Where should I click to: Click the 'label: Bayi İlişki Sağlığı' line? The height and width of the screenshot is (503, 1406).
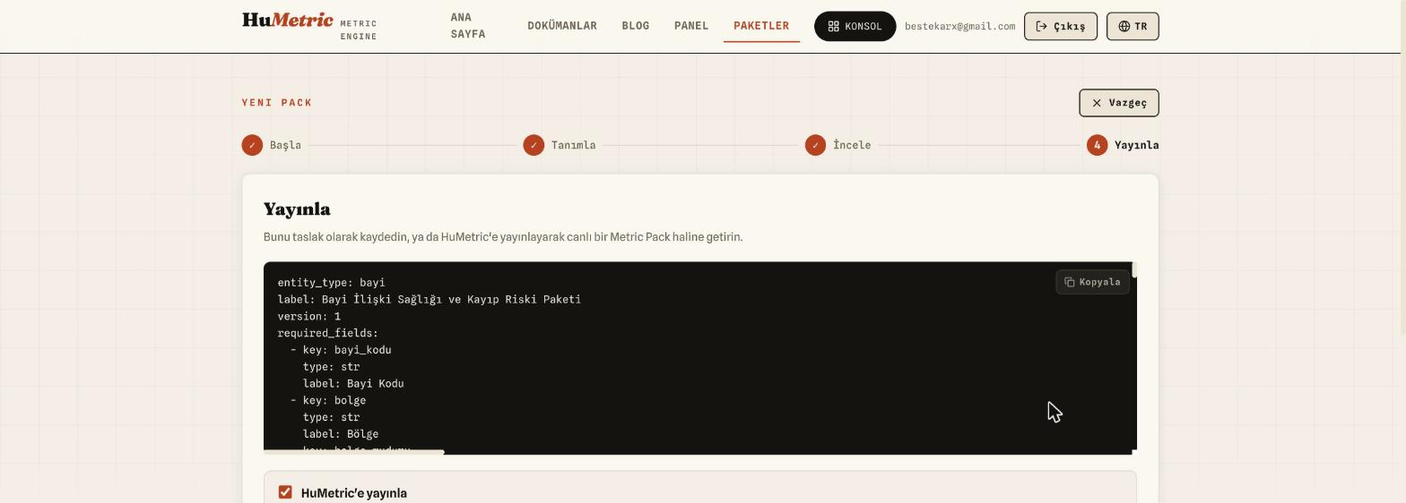[x=429, y=300]
